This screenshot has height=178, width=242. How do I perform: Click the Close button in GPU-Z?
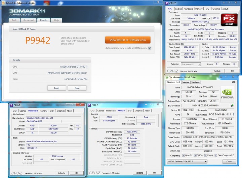[229, 162]
